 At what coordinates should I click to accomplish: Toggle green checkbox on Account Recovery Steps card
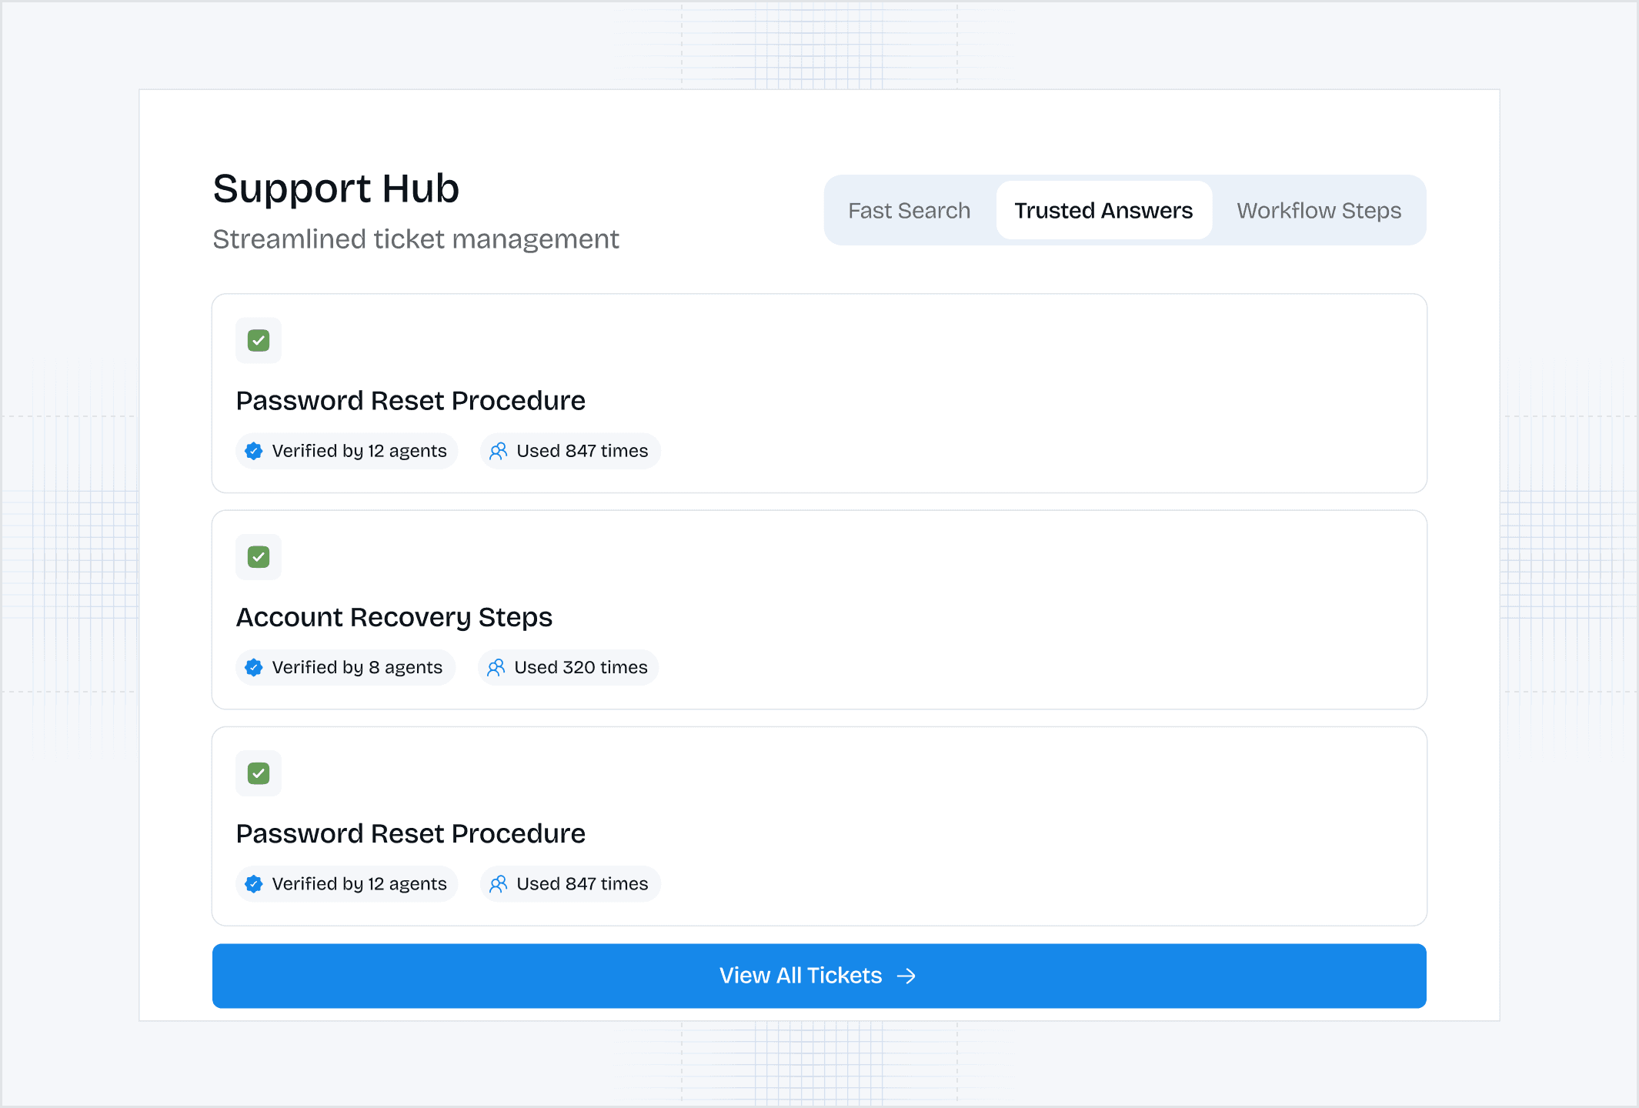coord(259,557)
